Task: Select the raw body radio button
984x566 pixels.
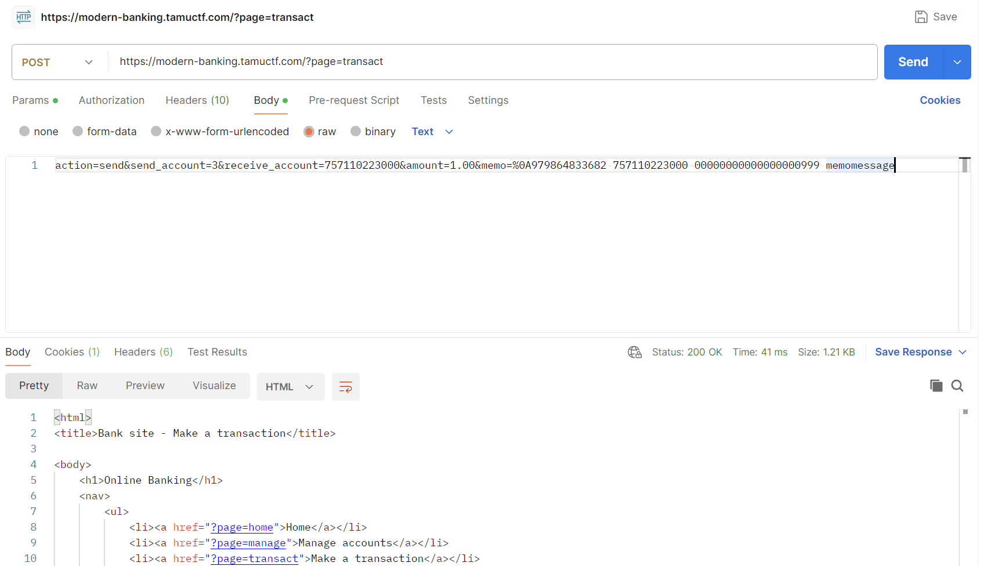Action: (309, 132)
